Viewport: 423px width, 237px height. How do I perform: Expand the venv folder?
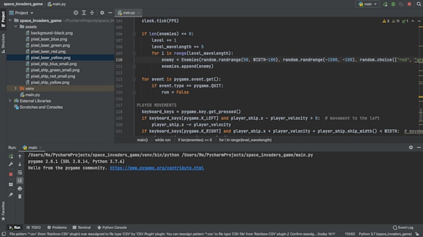16,88
